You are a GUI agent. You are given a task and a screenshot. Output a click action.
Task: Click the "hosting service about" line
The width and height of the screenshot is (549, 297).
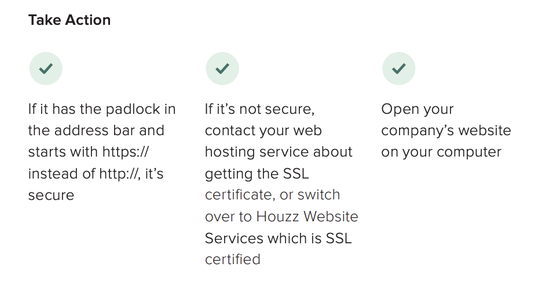279,152
